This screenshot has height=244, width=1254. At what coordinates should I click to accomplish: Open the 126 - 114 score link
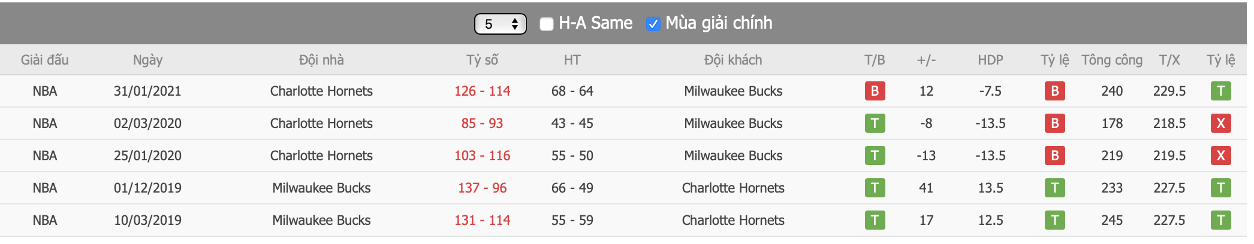[x=482, y=91]
